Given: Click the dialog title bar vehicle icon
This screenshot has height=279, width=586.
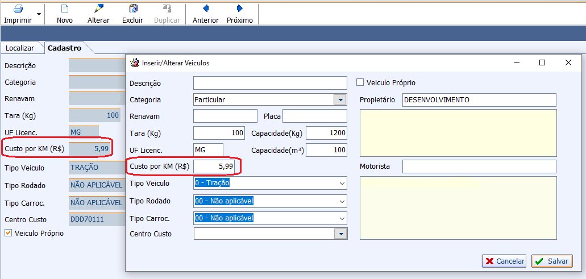Looking at the screenshot, I should [135, 63].
